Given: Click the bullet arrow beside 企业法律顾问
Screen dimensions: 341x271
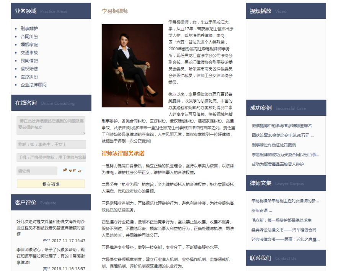Looking at the screenshot, I should (x=16, y=85).
